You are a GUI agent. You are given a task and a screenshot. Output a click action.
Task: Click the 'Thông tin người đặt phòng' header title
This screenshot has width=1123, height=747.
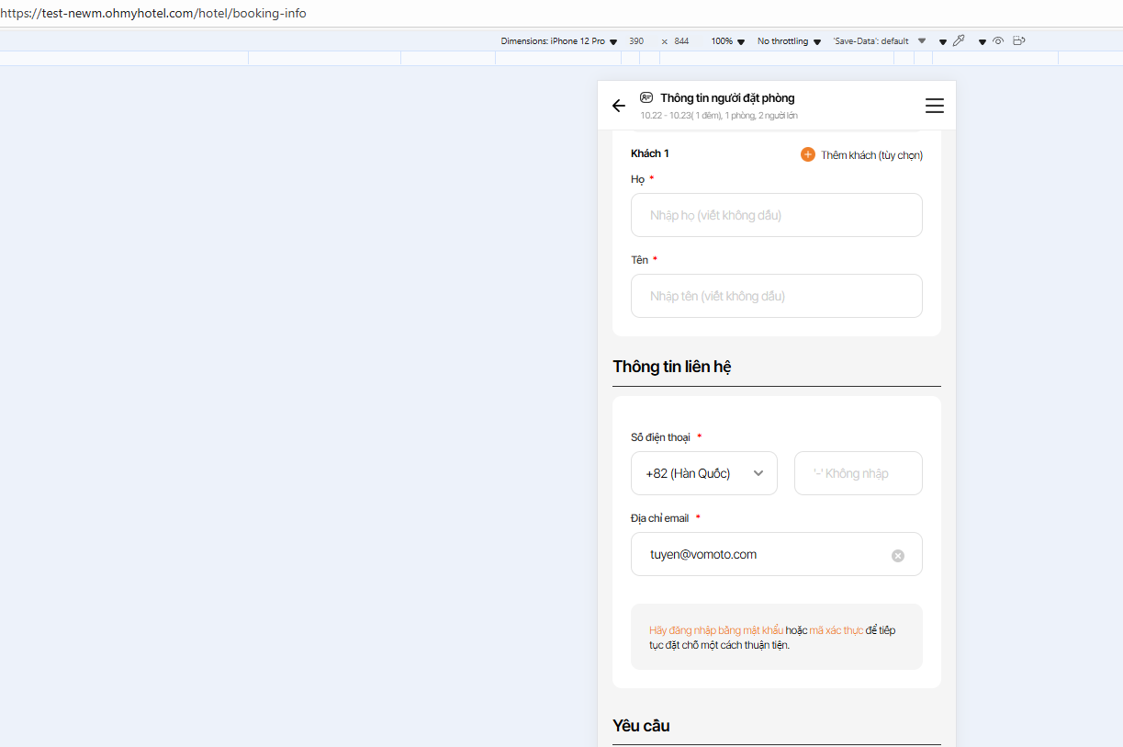pyautogui.click(x=727, y=98)
